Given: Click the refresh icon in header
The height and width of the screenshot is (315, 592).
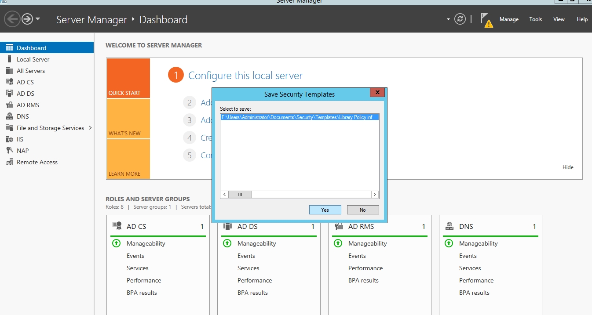Looking at the screenshot, I should click(460, 19).
